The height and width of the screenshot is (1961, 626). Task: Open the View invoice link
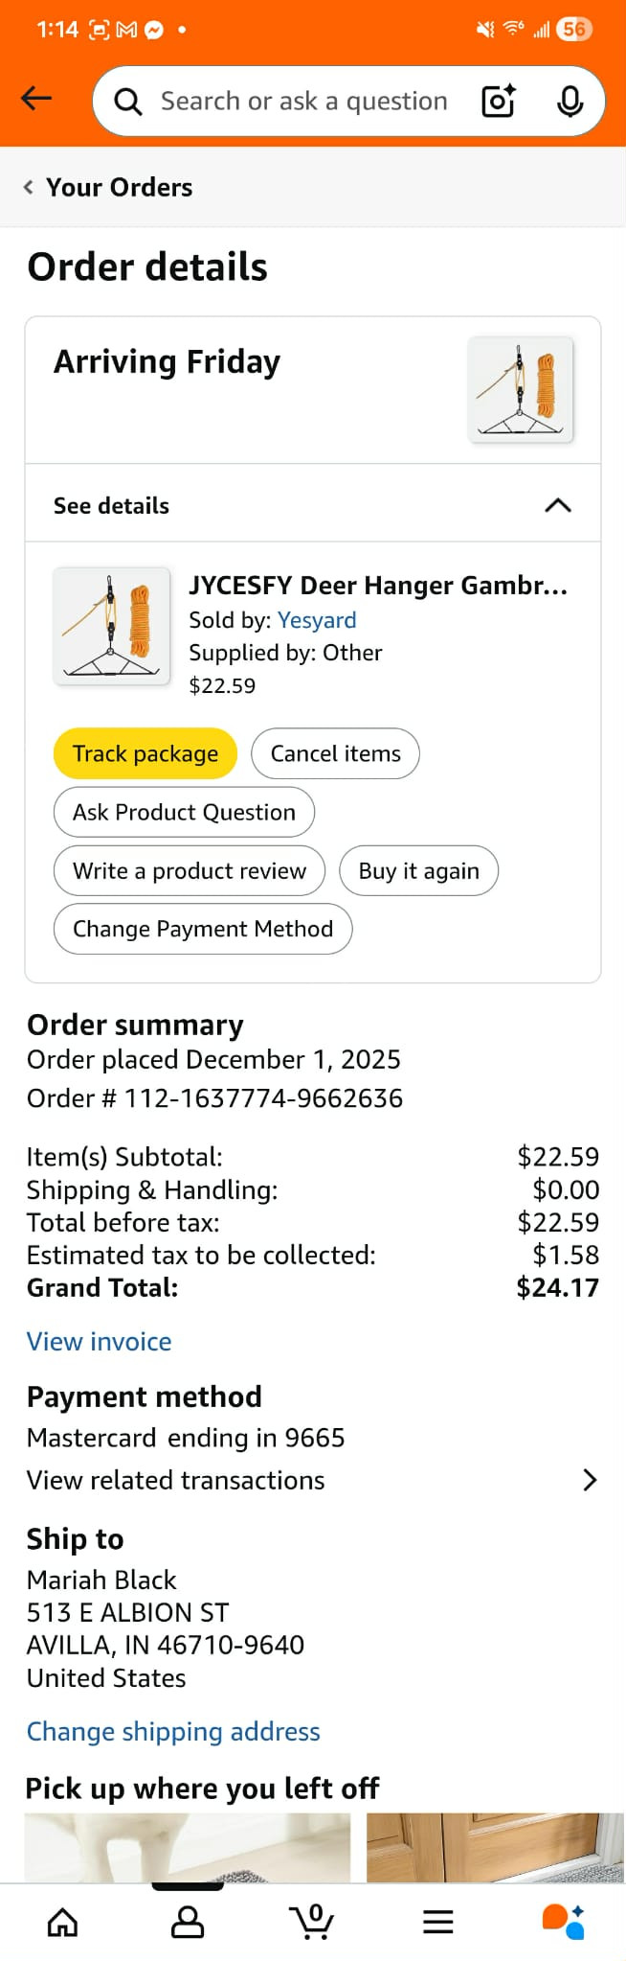pyautogui.click(x=99, y=1341)
